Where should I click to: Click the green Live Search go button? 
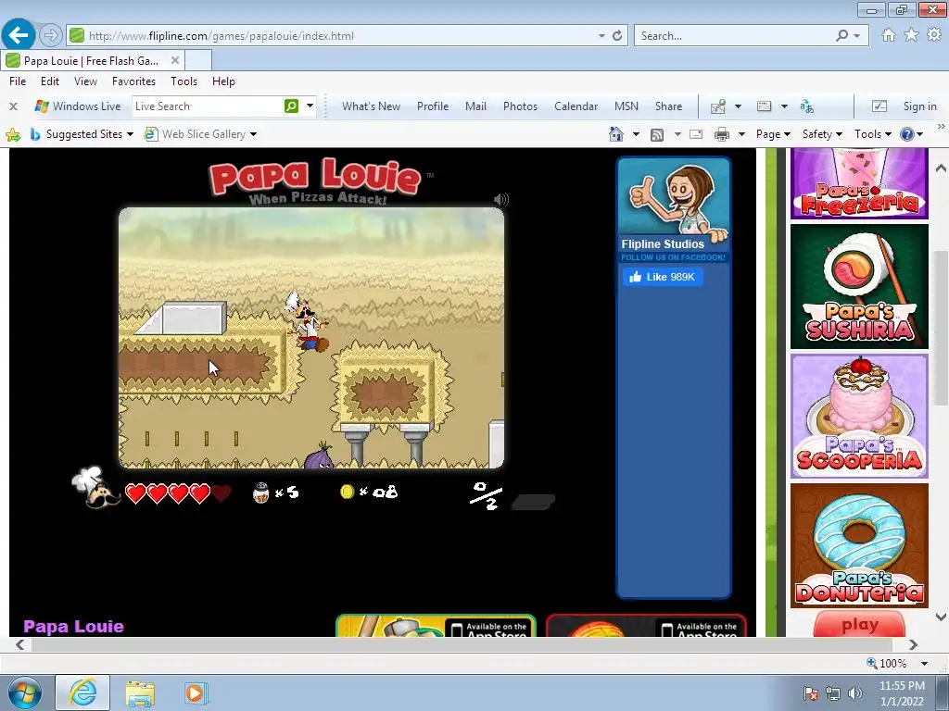pyautogui.click(x=291, y=106)
